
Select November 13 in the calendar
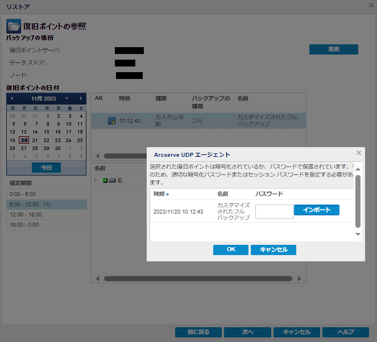[23, 132]
